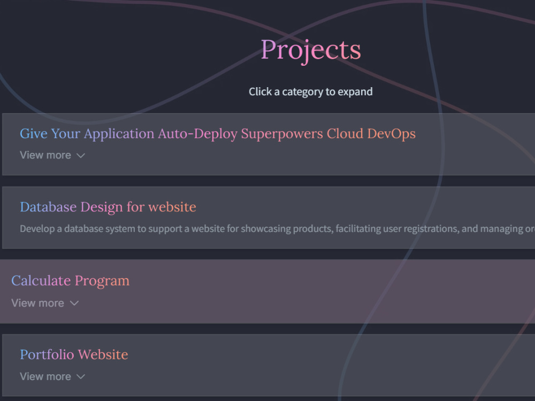Click chevron icon beside Portfolio Website View more
535x401 pixels.
click(x=81, y=377)
